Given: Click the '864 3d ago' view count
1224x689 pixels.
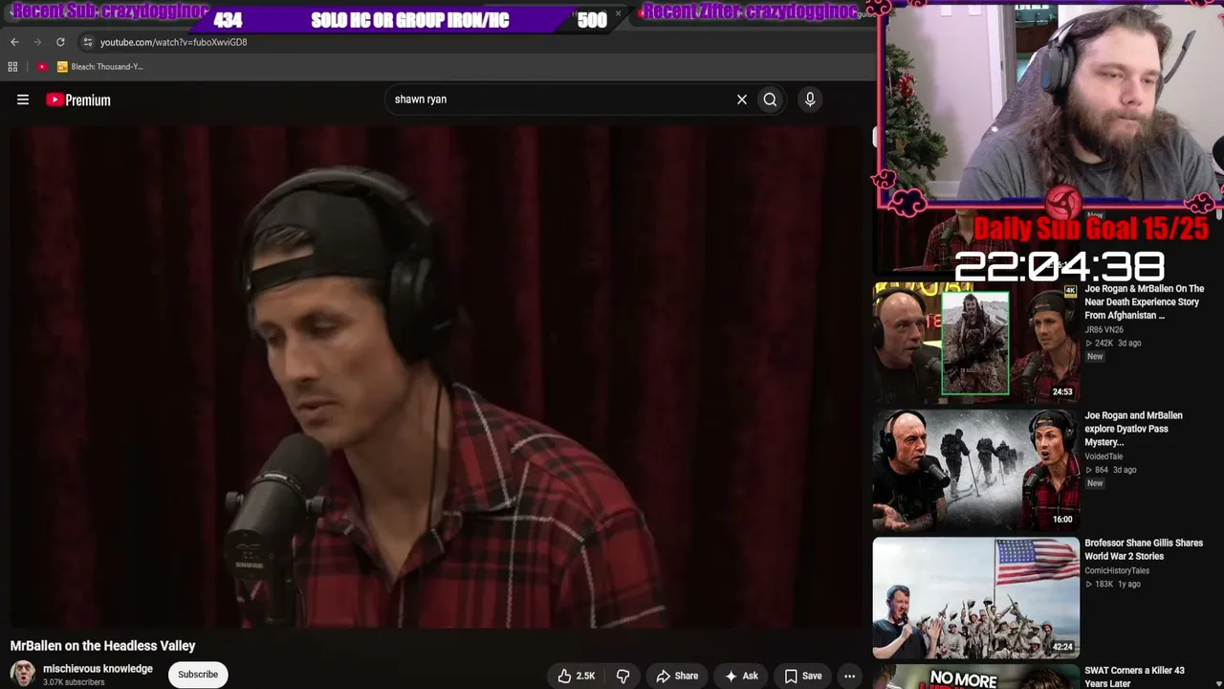Looking at the screenshot, I should coord(1110,470).
